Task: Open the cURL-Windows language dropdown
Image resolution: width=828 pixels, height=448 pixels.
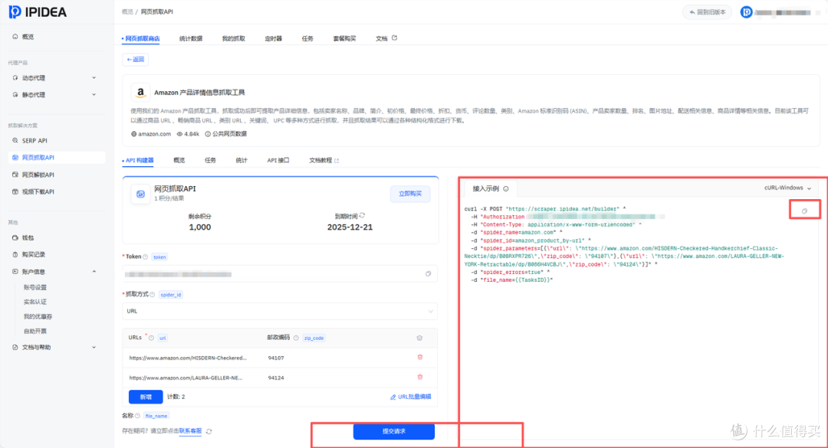Action: tap(787, 188)
